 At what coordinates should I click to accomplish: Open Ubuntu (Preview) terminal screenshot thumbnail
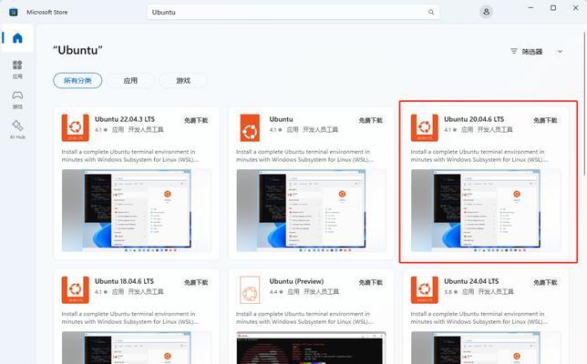pos(311,348)
